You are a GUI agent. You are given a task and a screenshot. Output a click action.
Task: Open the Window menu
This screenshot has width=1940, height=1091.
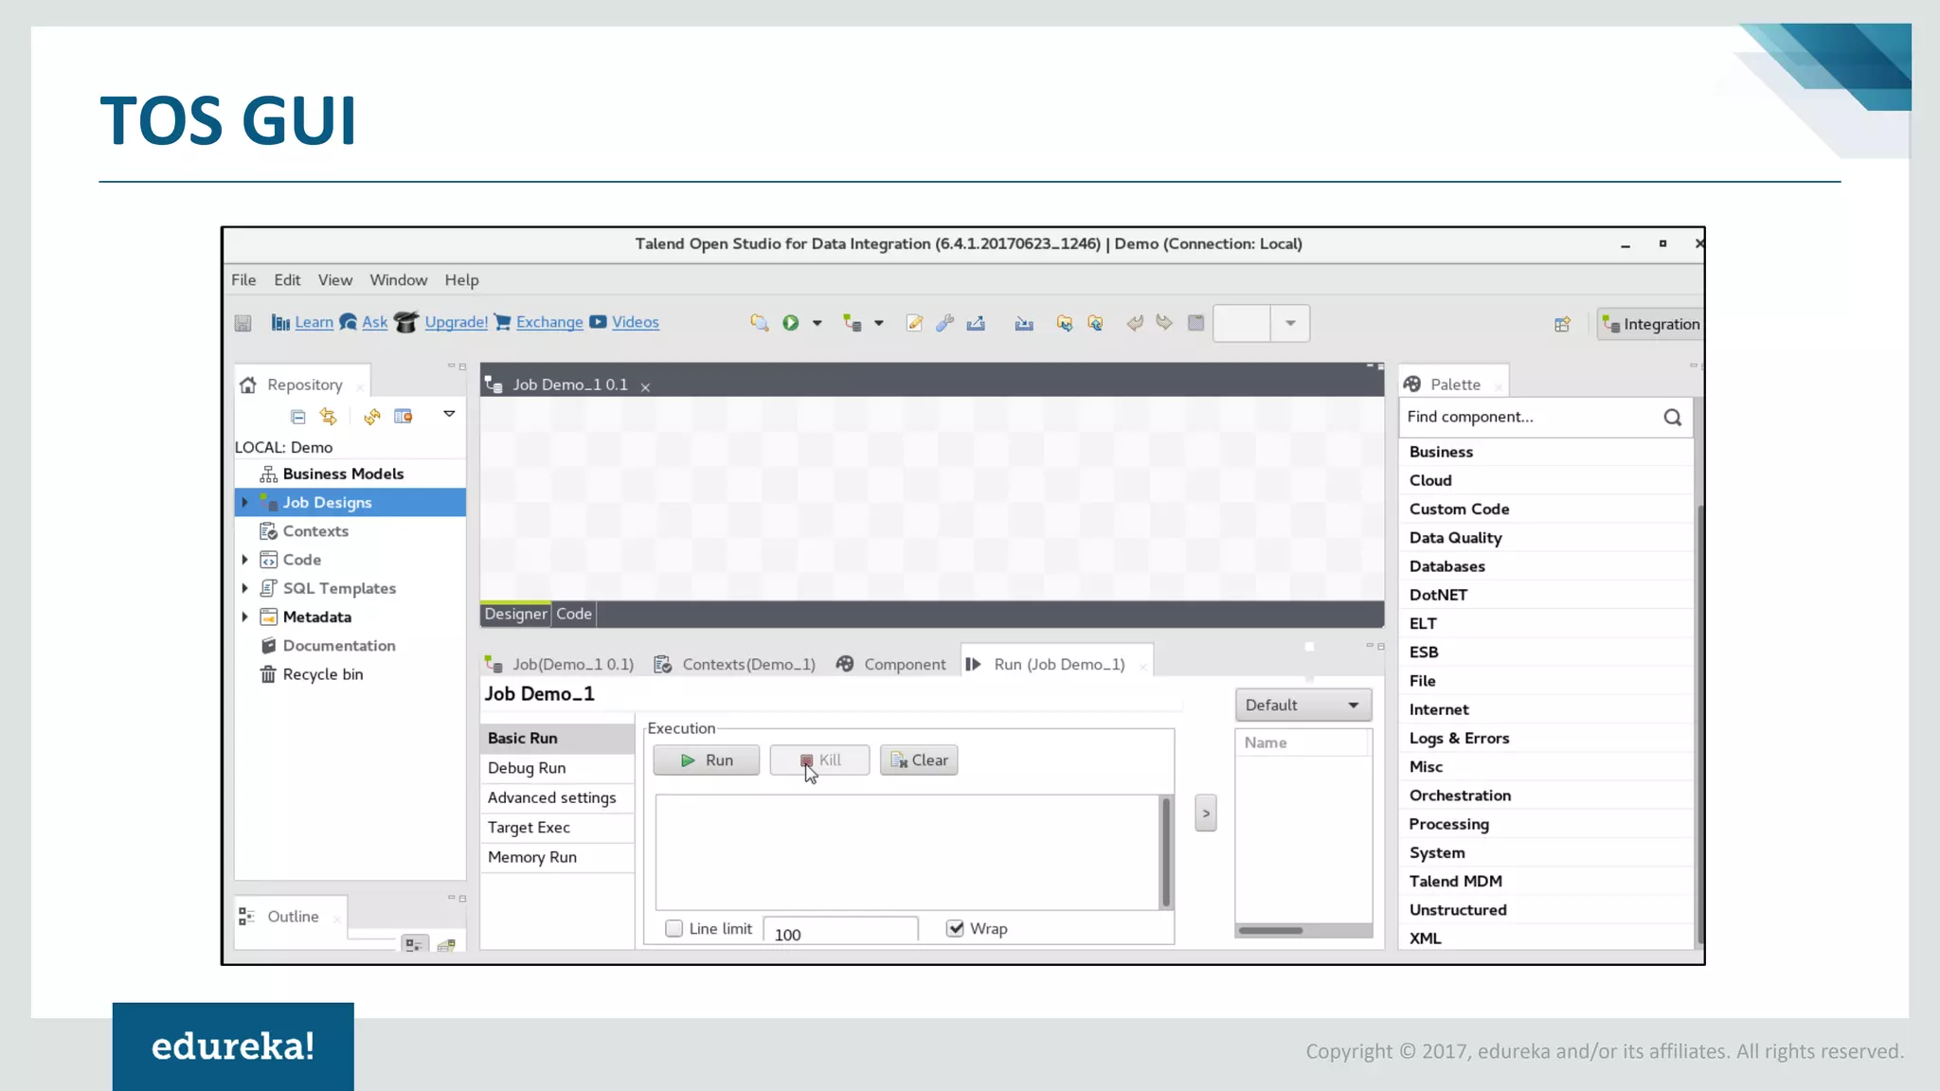point(398,279)
